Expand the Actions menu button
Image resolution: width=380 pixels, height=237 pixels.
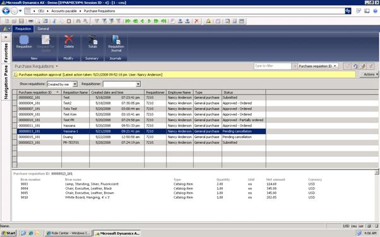coord(369,74)
